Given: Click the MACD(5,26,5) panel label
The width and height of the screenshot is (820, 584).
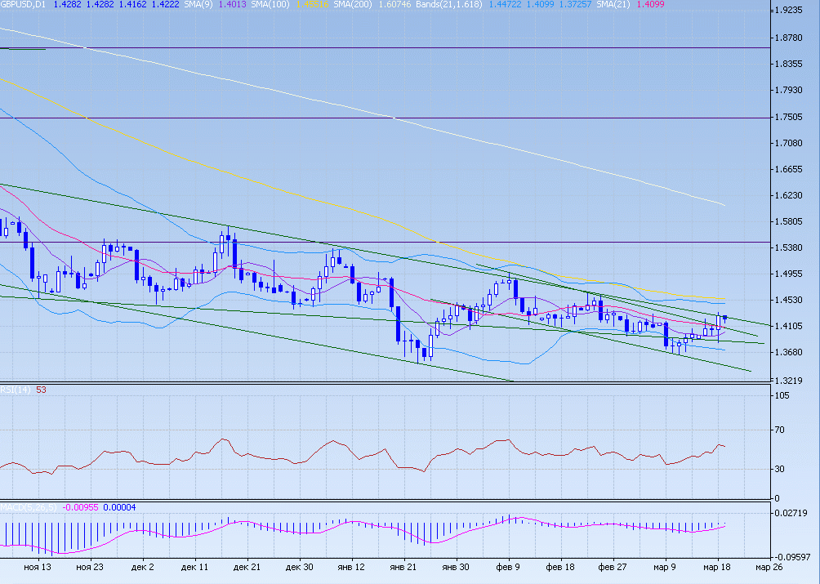Looking at the screenshot, I should click(29, 507).
